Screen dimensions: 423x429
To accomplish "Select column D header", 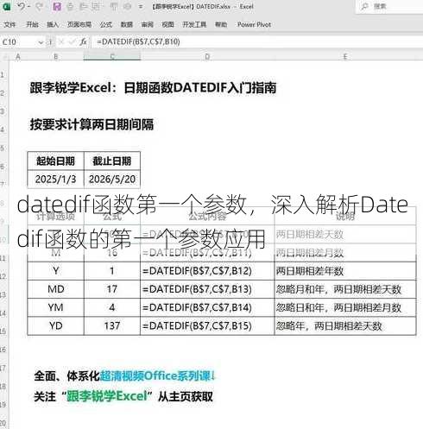I will tap(207, 57).
